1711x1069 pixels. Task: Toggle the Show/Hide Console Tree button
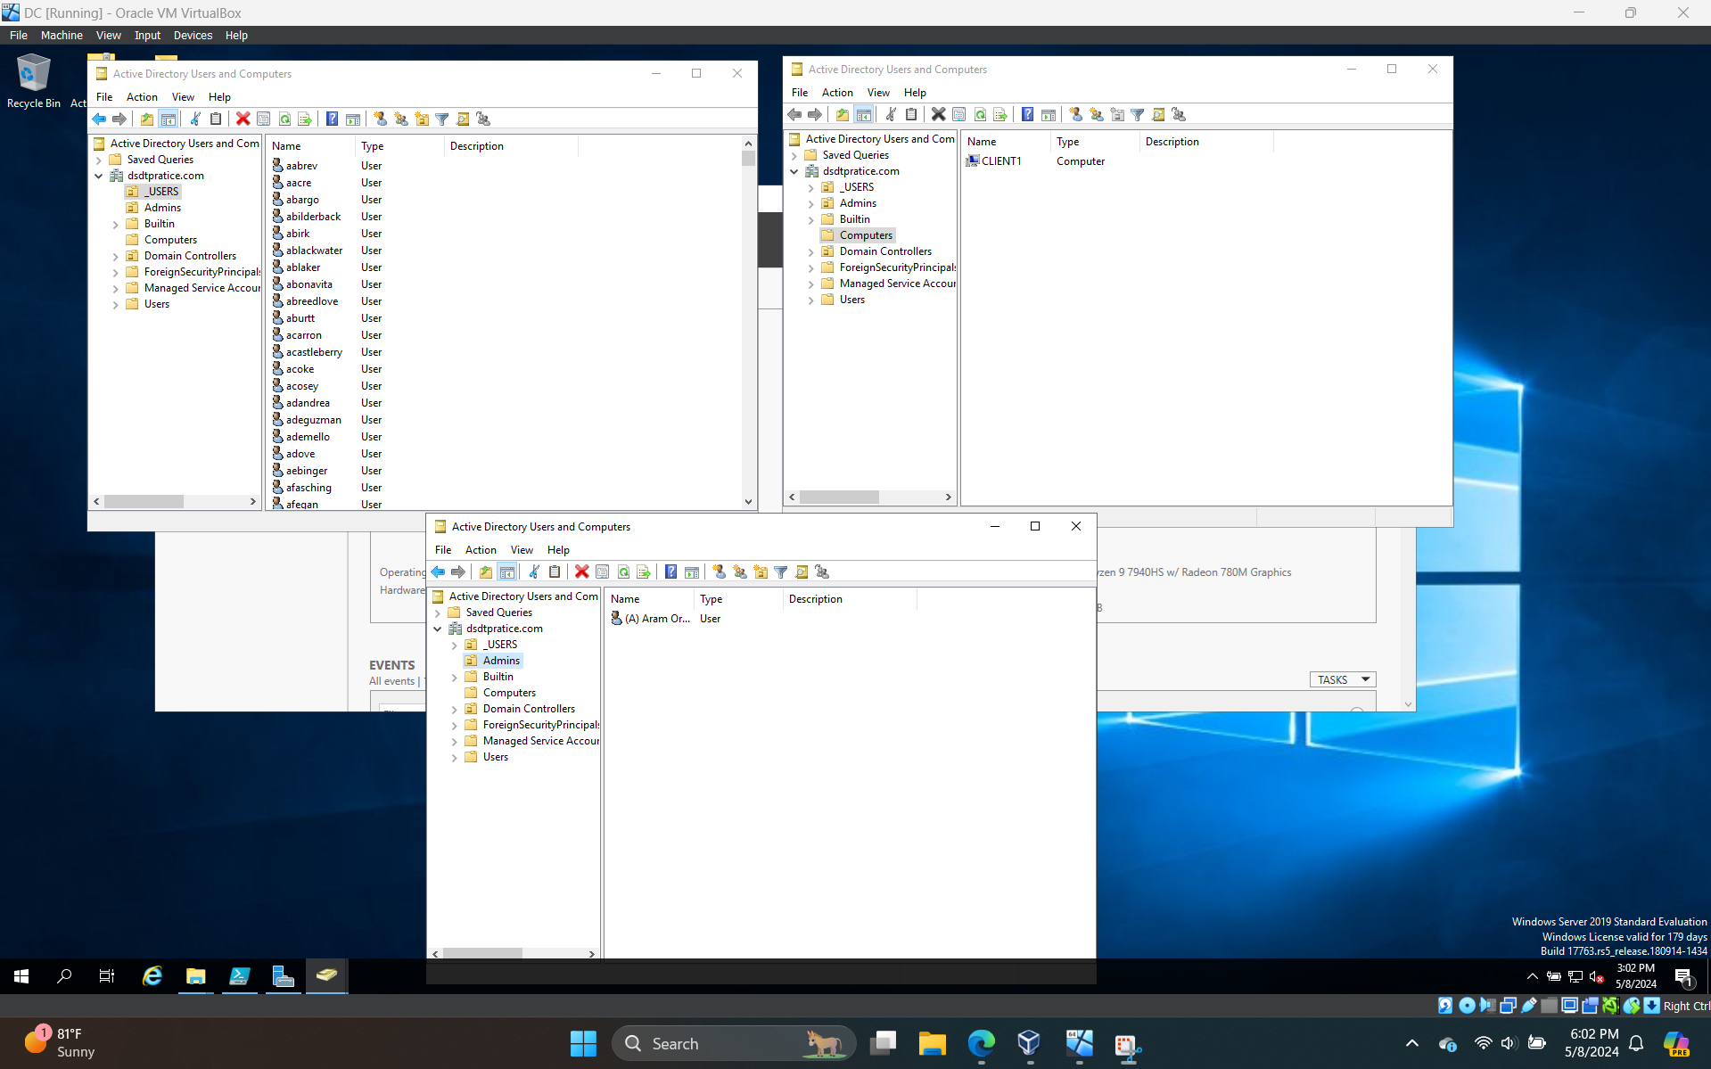[169, 119]
